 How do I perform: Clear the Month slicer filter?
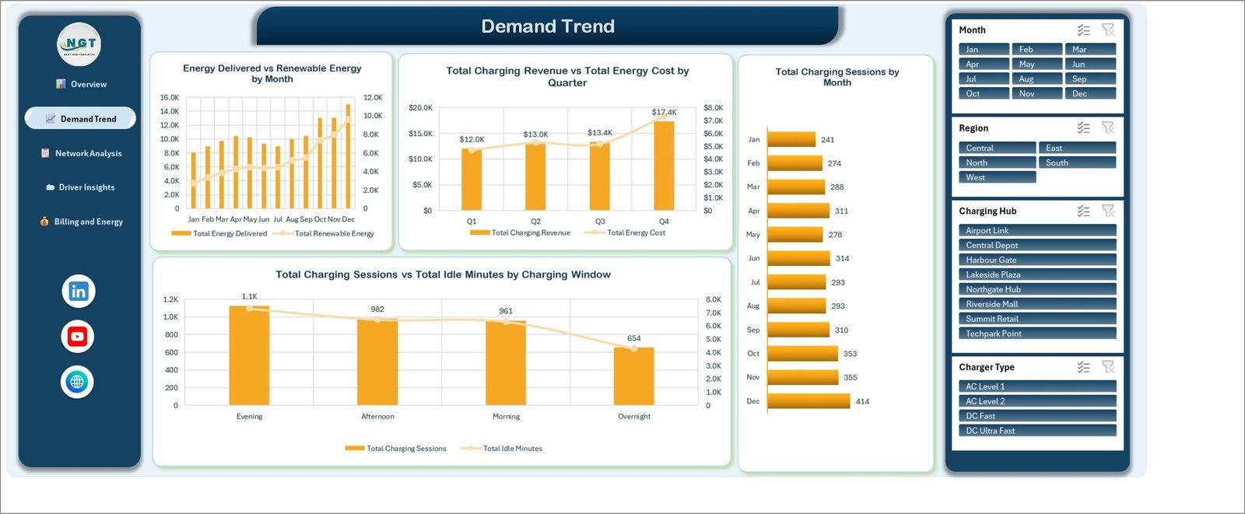click(x=1108, y=30)
